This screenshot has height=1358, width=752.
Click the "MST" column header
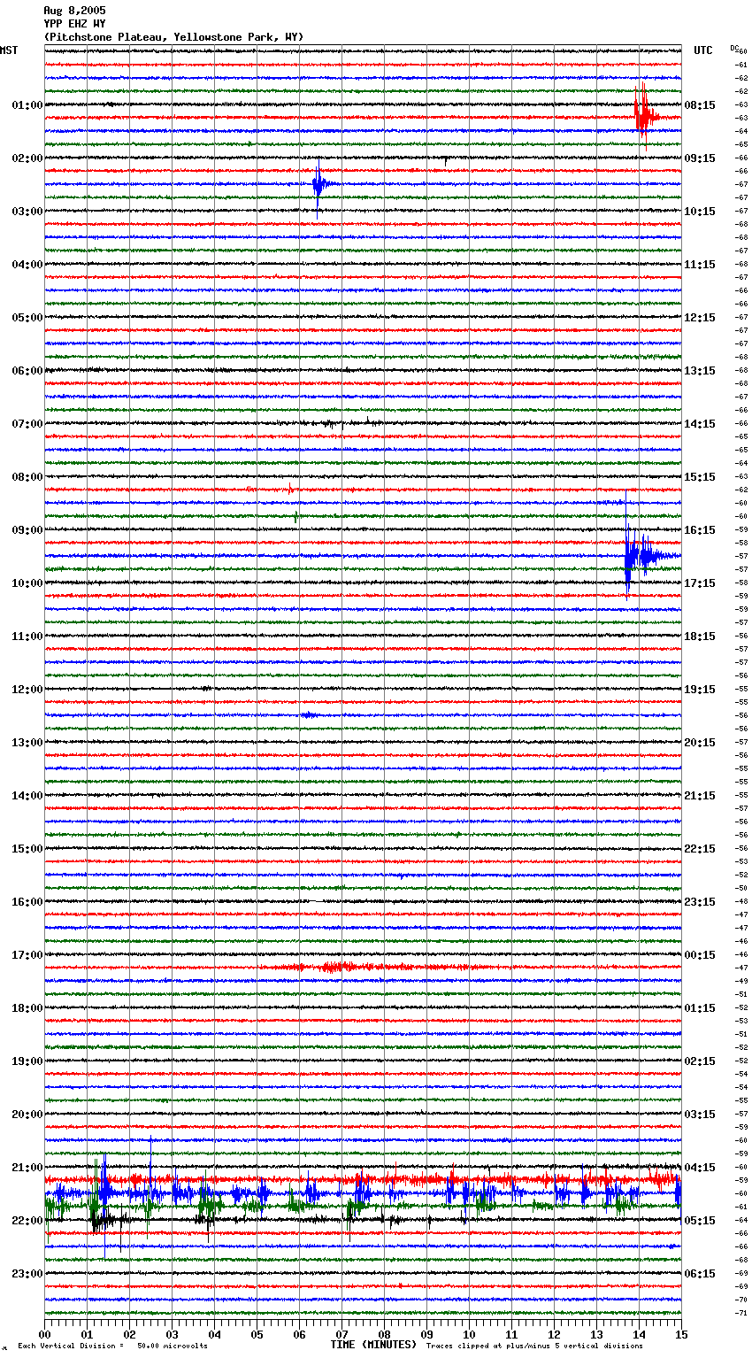[x=9, y=50]
